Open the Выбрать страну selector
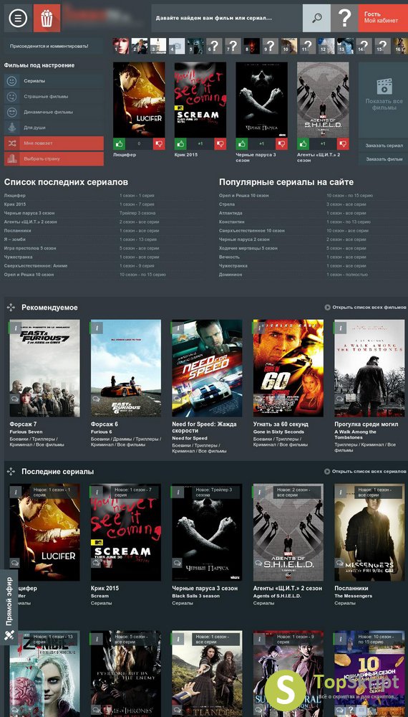 coord(54,158)
